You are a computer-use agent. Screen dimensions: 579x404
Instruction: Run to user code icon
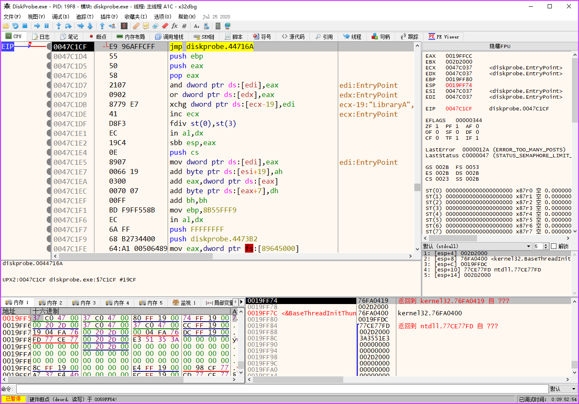click(112, 26)
